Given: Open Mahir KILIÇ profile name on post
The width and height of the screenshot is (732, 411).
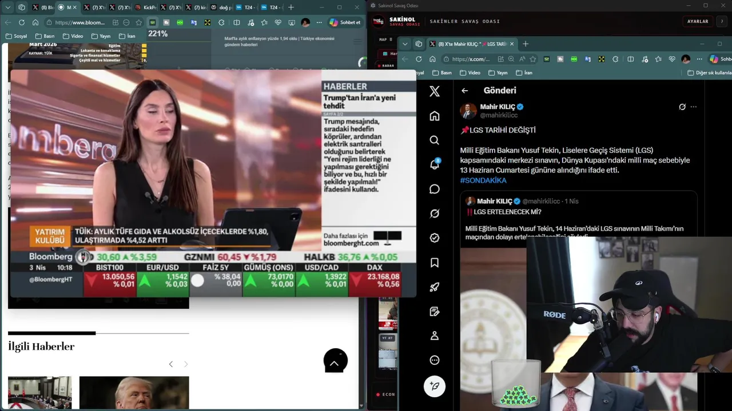Looking at the screenshot, I should point(498,107).
